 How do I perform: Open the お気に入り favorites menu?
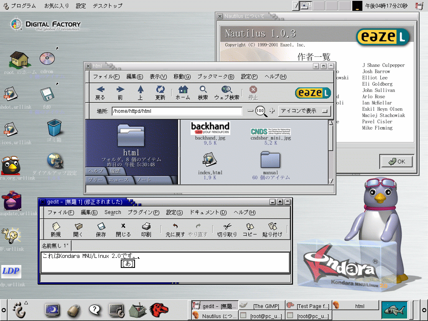pos(56,6)
